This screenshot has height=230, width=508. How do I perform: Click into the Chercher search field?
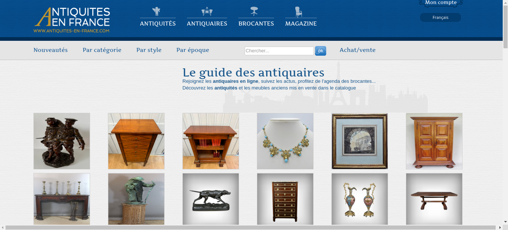coord(279,51)
